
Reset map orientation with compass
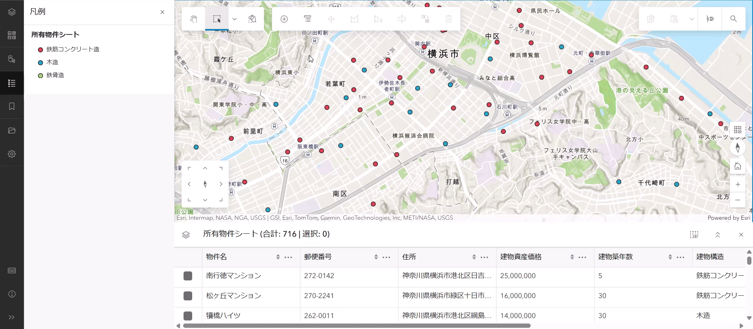coord(738,148)
